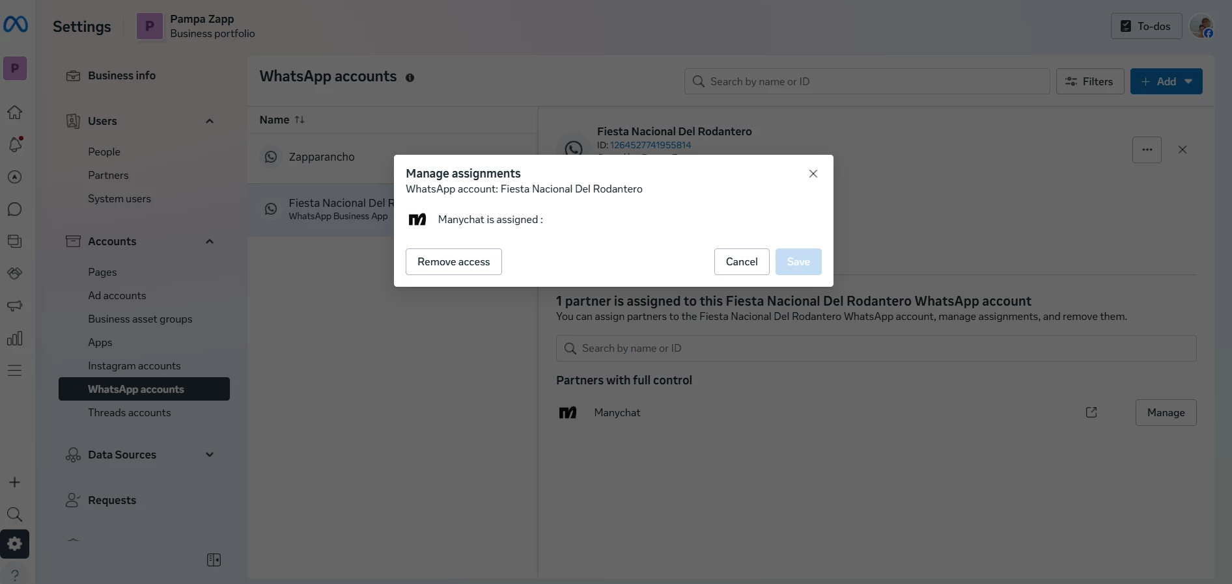This screenshot has height=584, width=1232.
Task: Click the Manychat partner name
Action: tap(617, 412)
